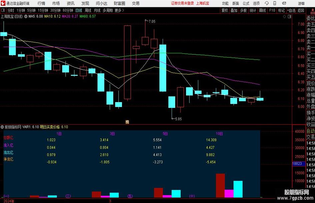This screenshot has height=203, width=315.
Task: Click the 游客 guest account label
Action: pos(301,3)
